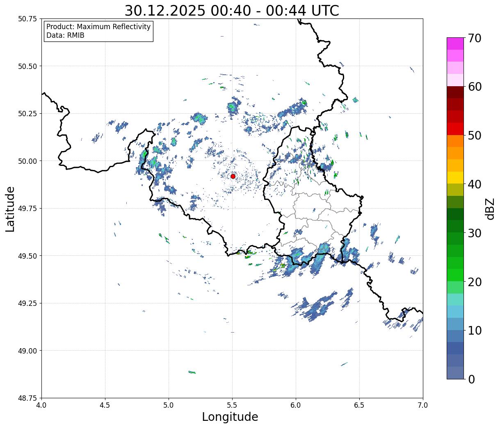Click the longitude tick label 6.0
500x427 pixels.
coord(296,405)
